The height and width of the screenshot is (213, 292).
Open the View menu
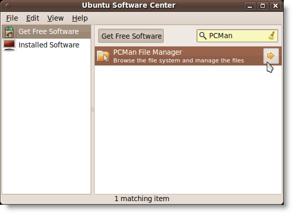point(55,18)
